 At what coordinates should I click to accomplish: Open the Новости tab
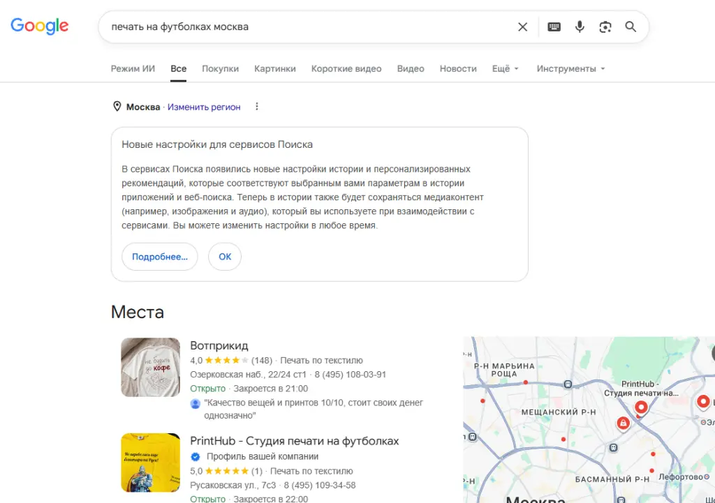[x=458, y=69]
